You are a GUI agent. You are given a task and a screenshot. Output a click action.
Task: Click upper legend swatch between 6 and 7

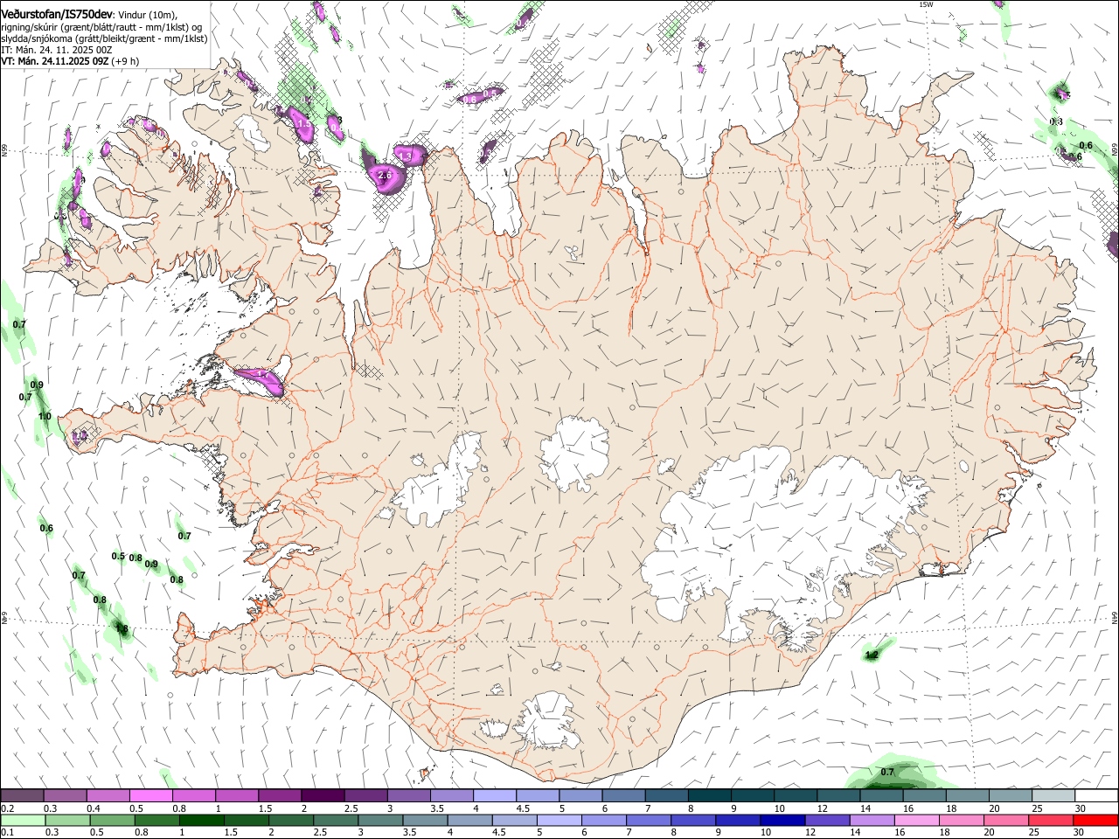click(623, 795)
